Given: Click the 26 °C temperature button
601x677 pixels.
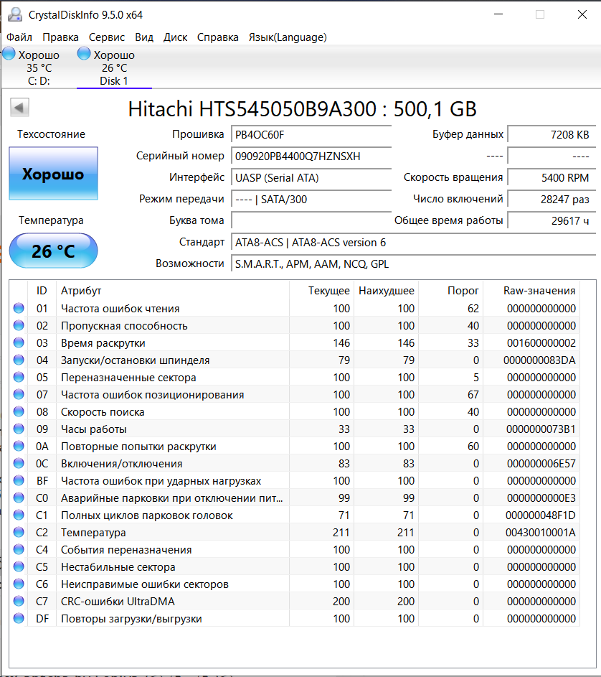Looking at the screenshot, I should click(53, 251).
